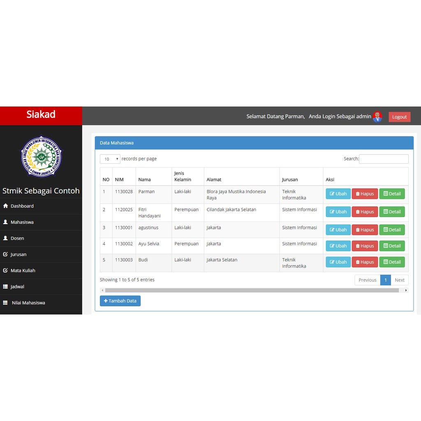
Task: View Detail for Ayu Selvia
Action: 392,246
